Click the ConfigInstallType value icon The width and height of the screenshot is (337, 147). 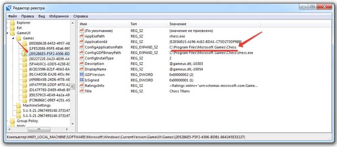[x=82, y=58]
